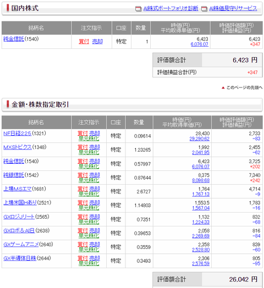
Task: Open average cost 6,076.07 in 国内株式 table
Action: tap(199, 45)
